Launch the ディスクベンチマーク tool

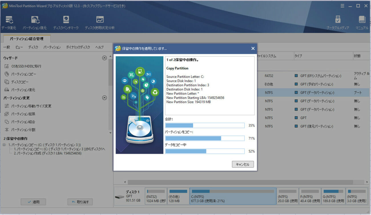pos(66,23)
